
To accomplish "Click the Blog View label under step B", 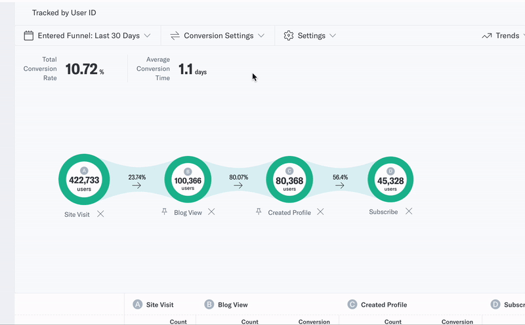I will pyautogui.click(x=188, y=213).
